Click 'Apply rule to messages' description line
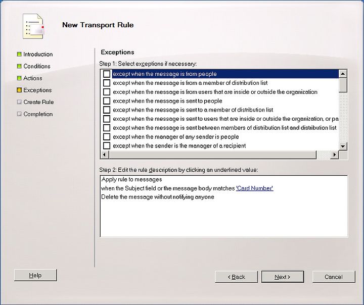 tap(131, 180)
